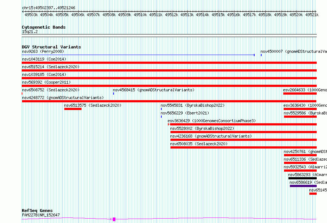Open FAM227B|NM_152647 gene label
The image size is (327, 223).
[x=41, y=215]
